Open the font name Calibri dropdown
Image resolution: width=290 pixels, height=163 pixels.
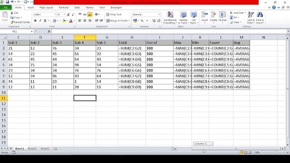pyautogui.click(x=55, y=14)
